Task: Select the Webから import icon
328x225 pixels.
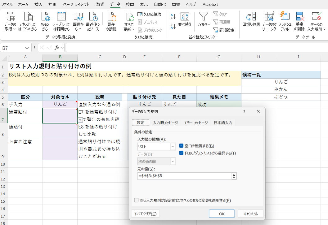Action: pyautogui.click(x=44, y=21)
